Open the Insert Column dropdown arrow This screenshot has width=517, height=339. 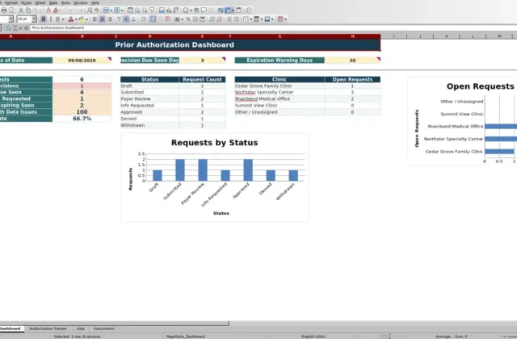[x=122, y=10]
